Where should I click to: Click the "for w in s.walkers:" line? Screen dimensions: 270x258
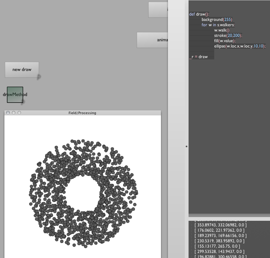(218, 25)
